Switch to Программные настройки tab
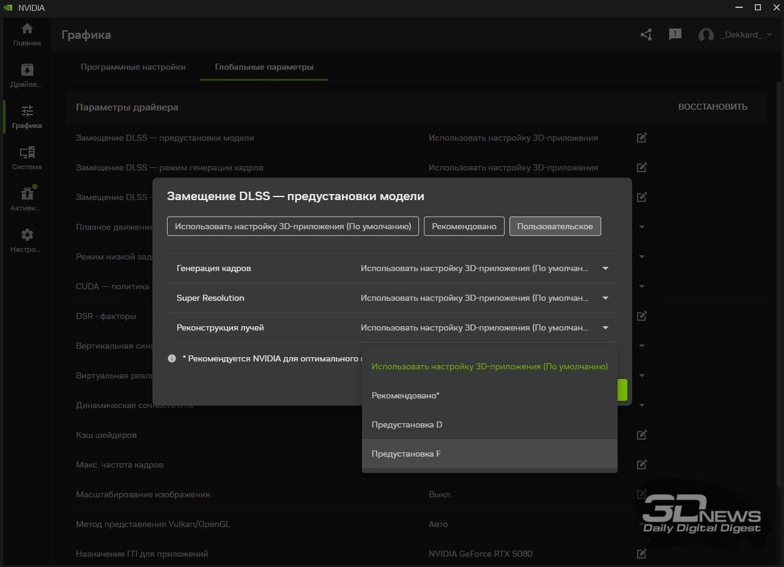This screenshot has width=784, height=567. pyautogui.click(x=133, y=67)
